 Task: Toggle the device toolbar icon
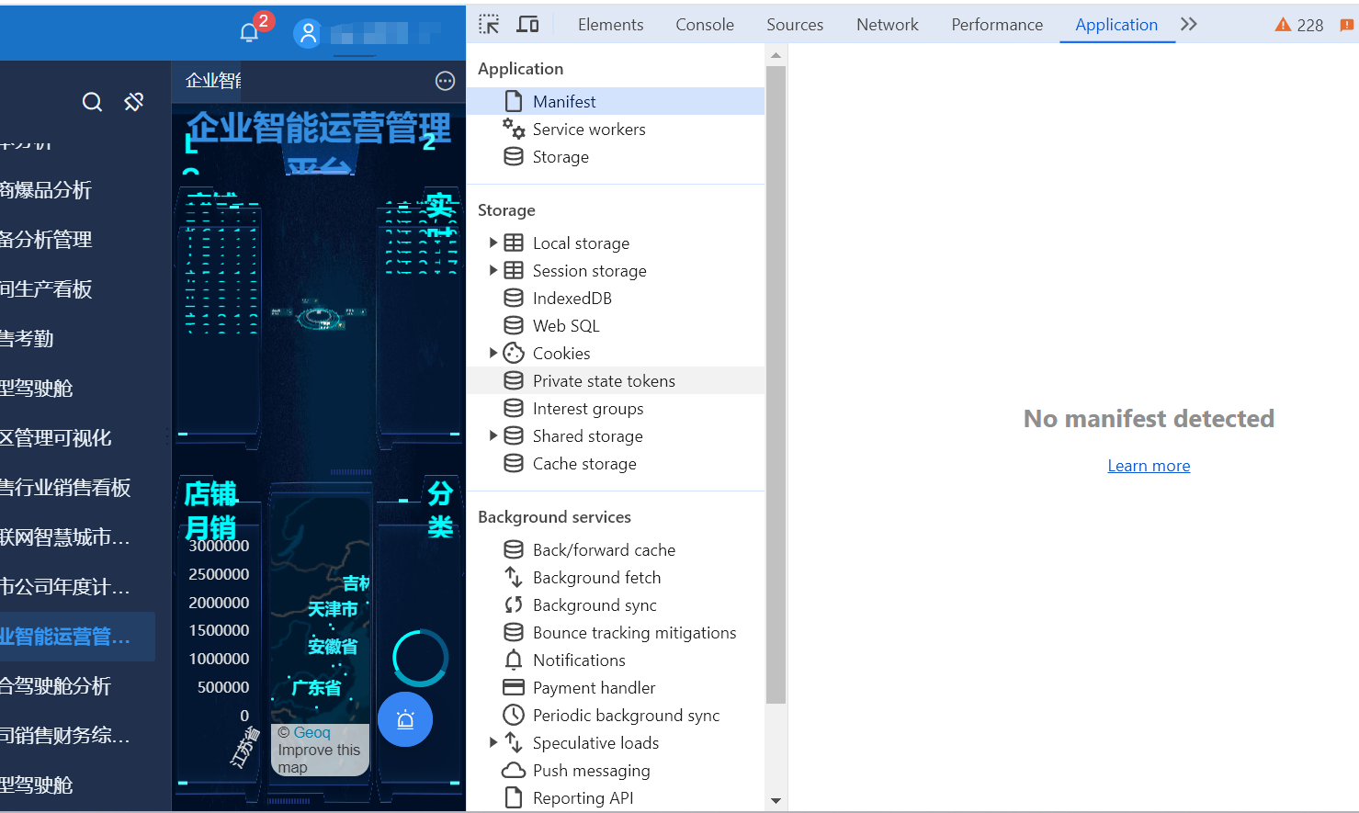coord(527,25)
